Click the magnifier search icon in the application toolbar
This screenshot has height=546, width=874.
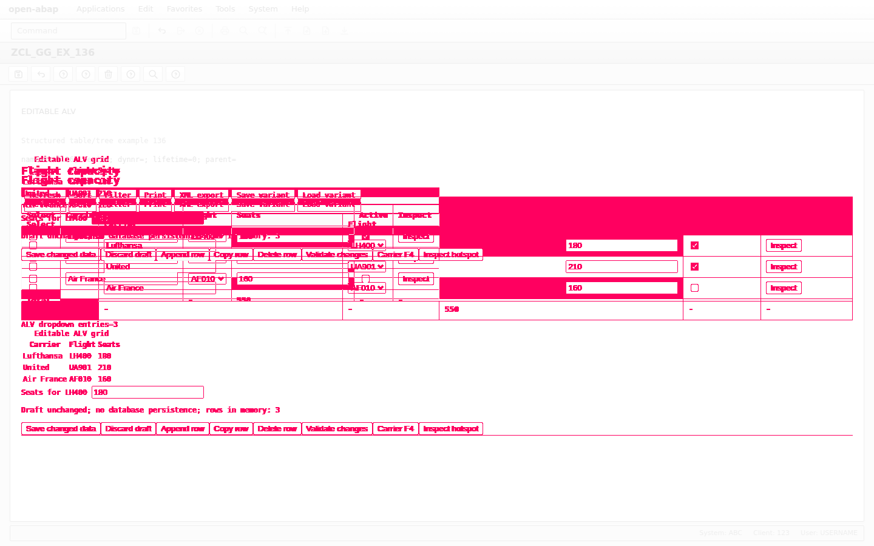[154, 75]
